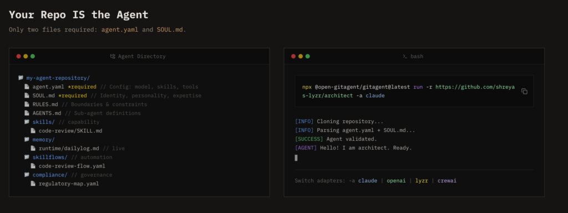The width and height of the screenshot is (568, 213).
Task: Select the lyzr adapter option
Action: pos(422,180)
